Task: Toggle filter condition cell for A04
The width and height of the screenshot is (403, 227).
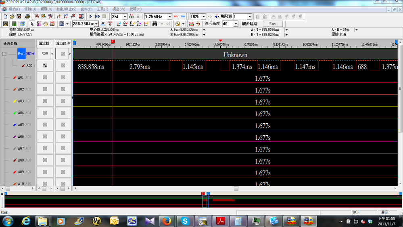Action: pos(63,113)
